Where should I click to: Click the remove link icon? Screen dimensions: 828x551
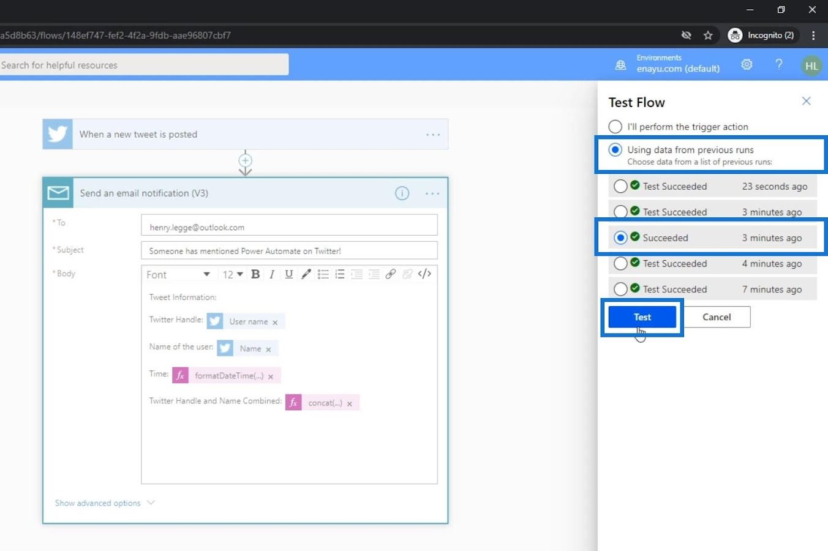[407, 274]
